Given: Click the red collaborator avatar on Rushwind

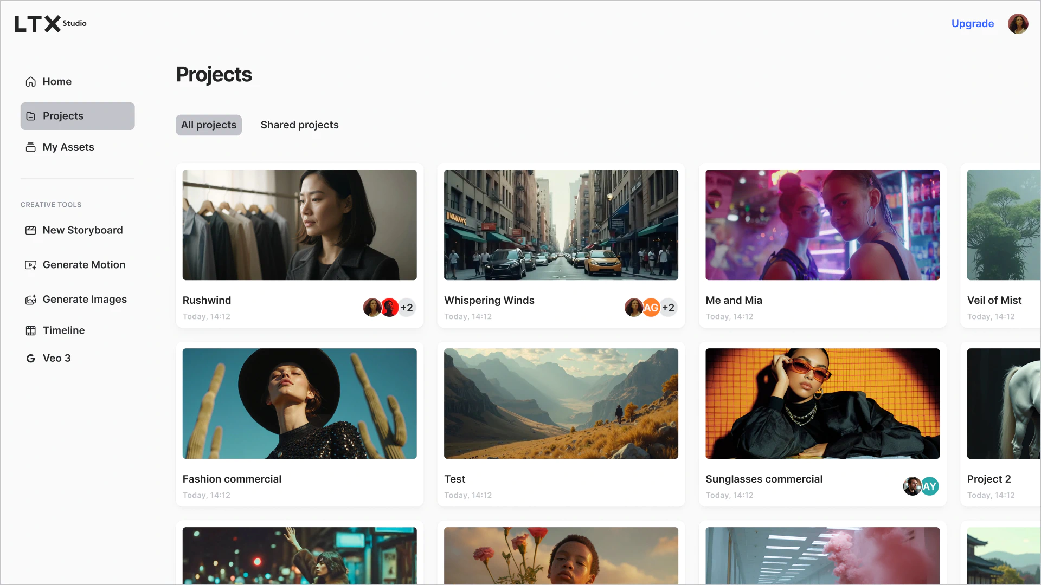Looking at the screenshot, I should click(x=389, y=308).
